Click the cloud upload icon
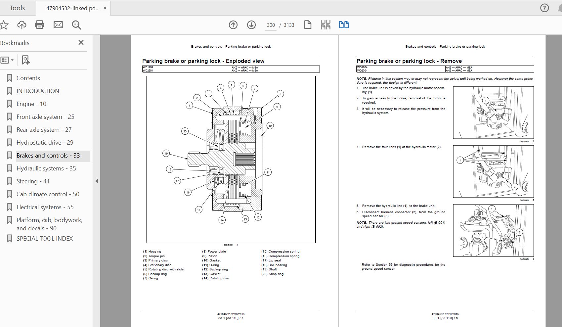562x327 pixels. [x=22, y=25]
